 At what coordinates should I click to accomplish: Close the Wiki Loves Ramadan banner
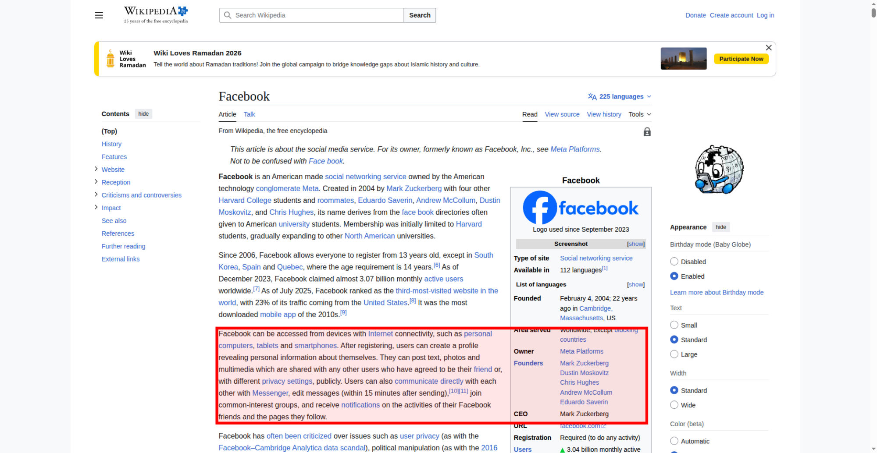tap(768, 48)
